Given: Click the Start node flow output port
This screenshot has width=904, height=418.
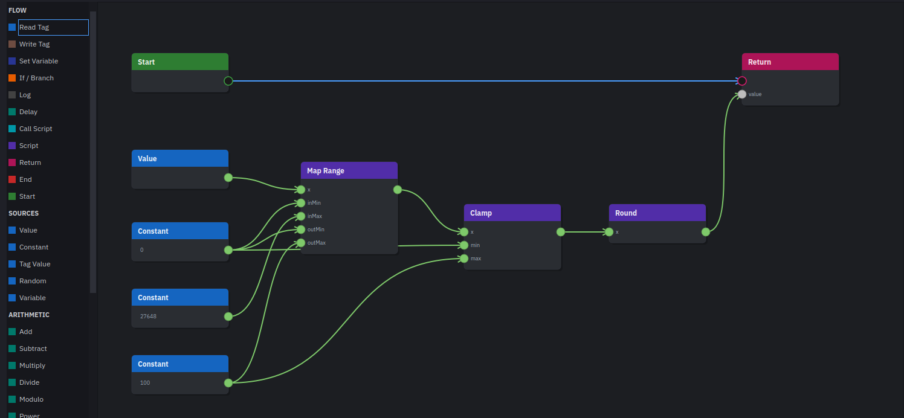Looking at the screenshot, I should [x=228, y=81].
